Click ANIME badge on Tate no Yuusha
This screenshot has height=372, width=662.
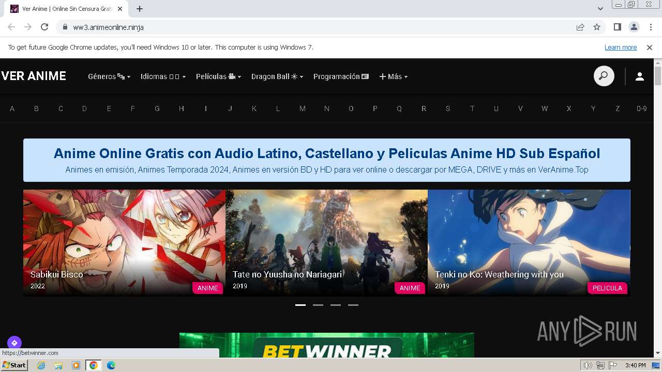[410, 288]
